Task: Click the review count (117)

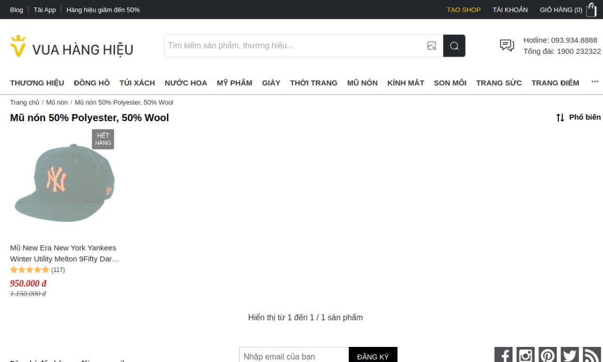Action: click(x=58, y=270)
